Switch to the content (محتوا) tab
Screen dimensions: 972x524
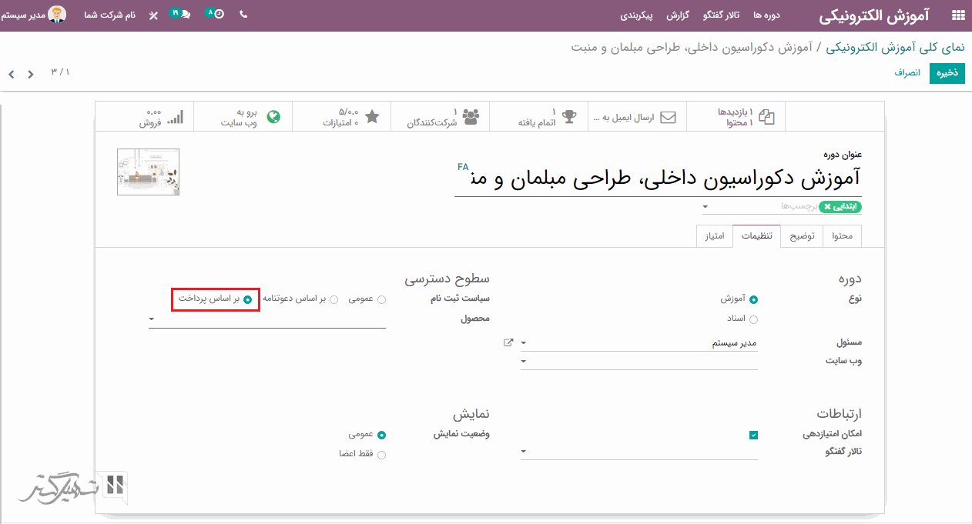[x=842, y=236]
